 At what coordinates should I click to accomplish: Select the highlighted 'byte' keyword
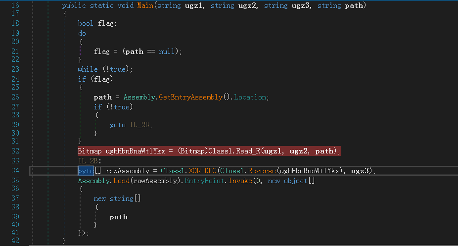[86, 171]
